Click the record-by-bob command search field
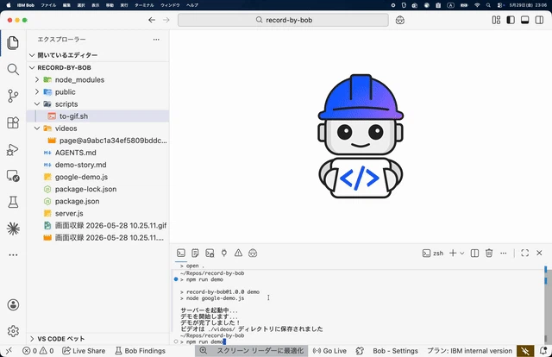This screenshot has height=357, width=552. pos(283,20)
